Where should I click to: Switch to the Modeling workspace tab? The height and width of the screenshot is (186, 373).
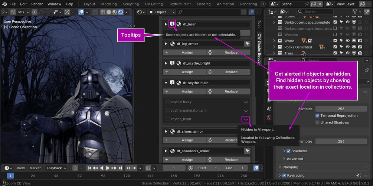click(109, 4)
